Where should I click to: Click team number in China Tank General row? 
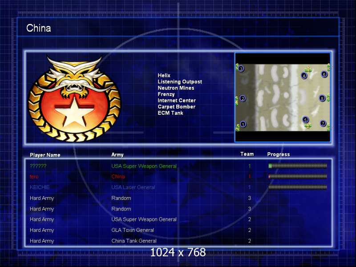250,241
